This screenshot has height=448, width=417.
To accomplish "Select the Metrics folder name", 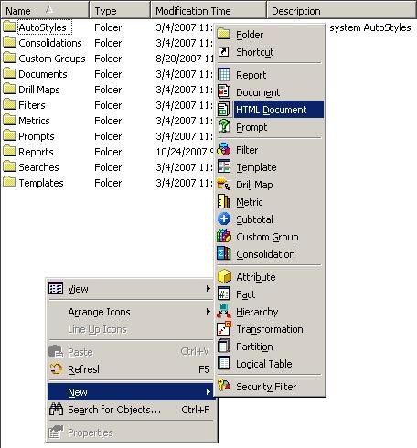I will pos(34,121).
